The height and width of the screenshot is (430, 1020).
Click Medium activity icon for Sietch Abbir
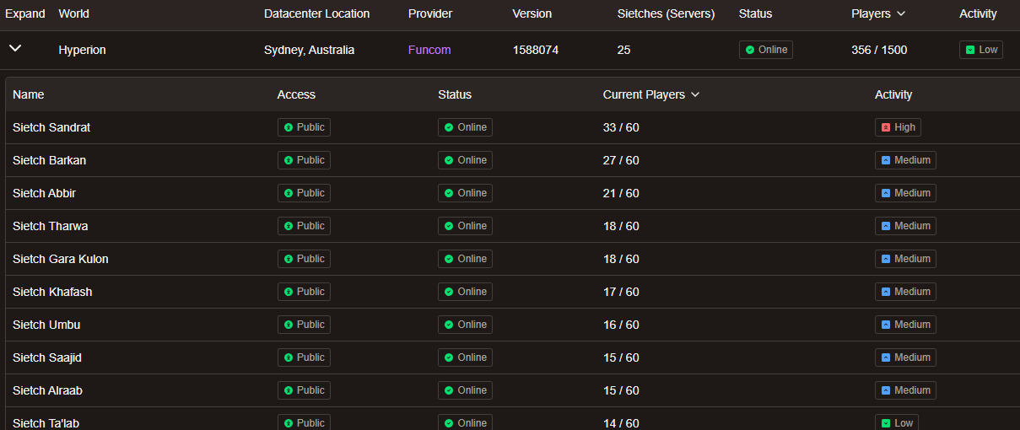pyautogui.click(x=886, y=193)
